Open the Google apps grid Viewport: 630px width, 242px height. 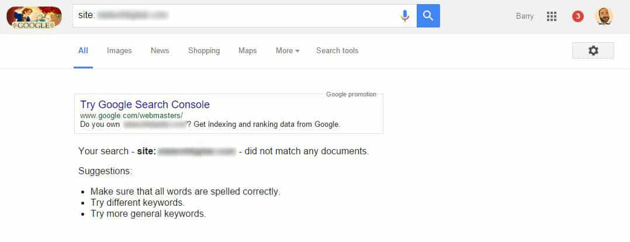(x=552, y=16)
